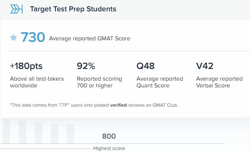This screenshot has height=153, width=250.
Task: Click the 92% statistic
Action: click(86, 66)
